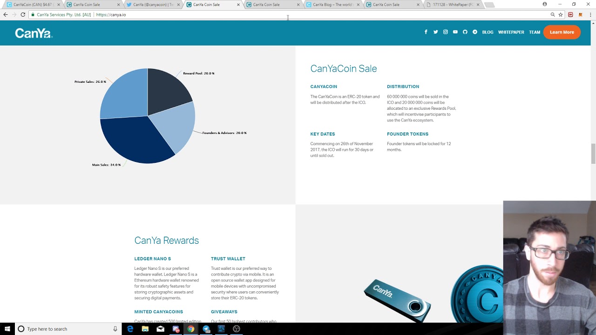The image size is (596, 335).
Task: Close the 171128 - WhitePaper tab
Action: [x=478, y=5]
